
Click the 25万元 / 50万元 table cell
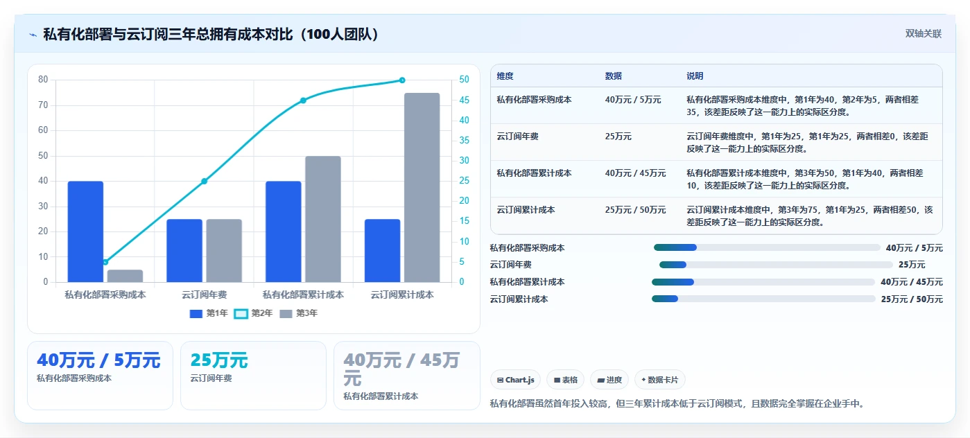[635, 210]
